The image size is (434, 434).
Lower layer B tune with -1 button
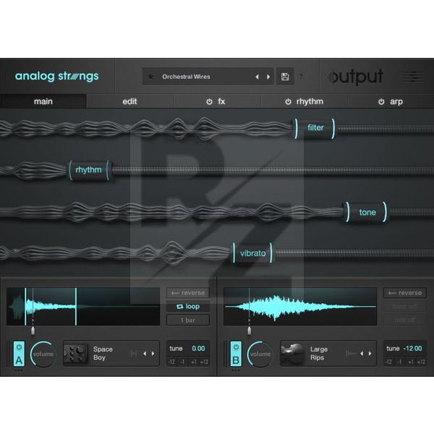point(399,362)
